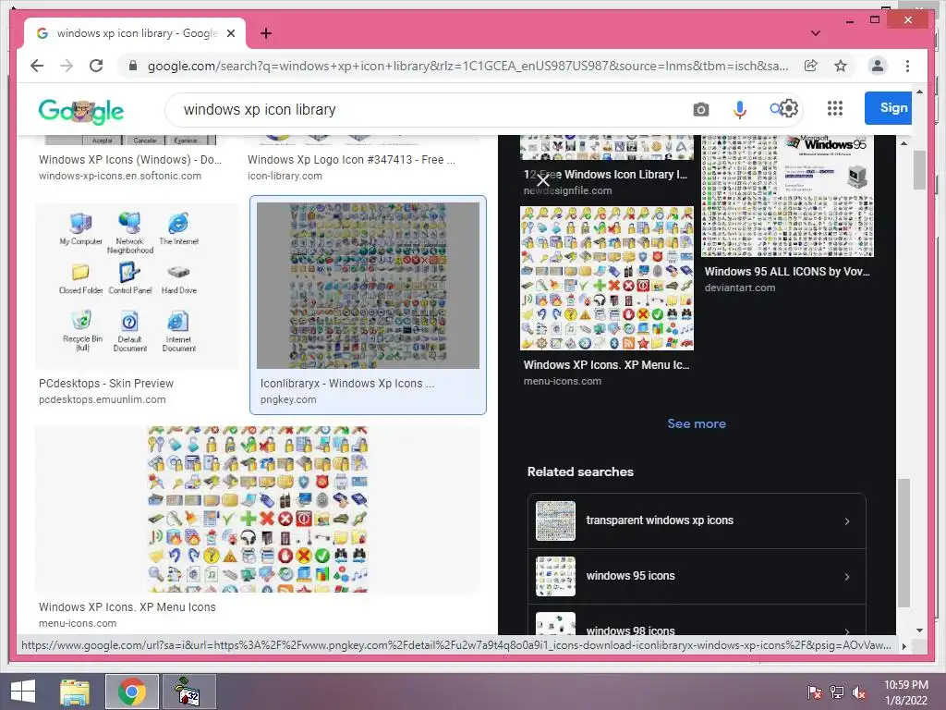Start voice search with the microphone icon

(x=740, y=109)
